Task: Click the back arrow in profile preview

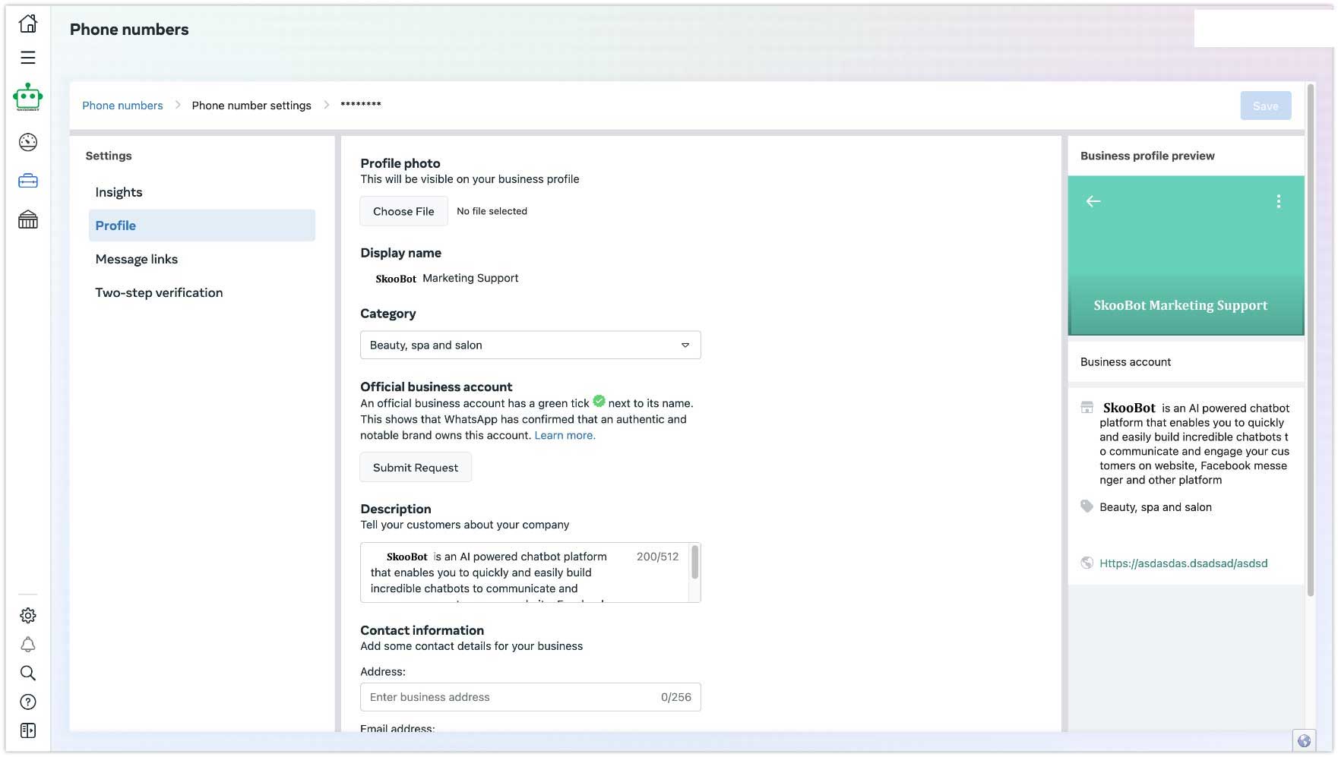Action: tap(1093, 201)
